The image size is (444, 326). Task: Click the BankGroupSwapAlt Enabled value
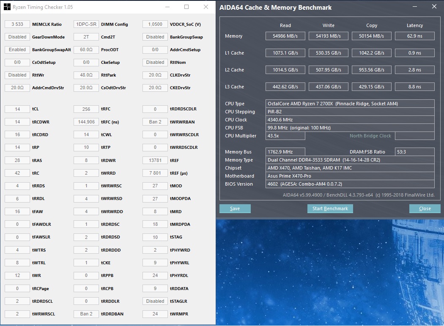[x=17, y=49]
